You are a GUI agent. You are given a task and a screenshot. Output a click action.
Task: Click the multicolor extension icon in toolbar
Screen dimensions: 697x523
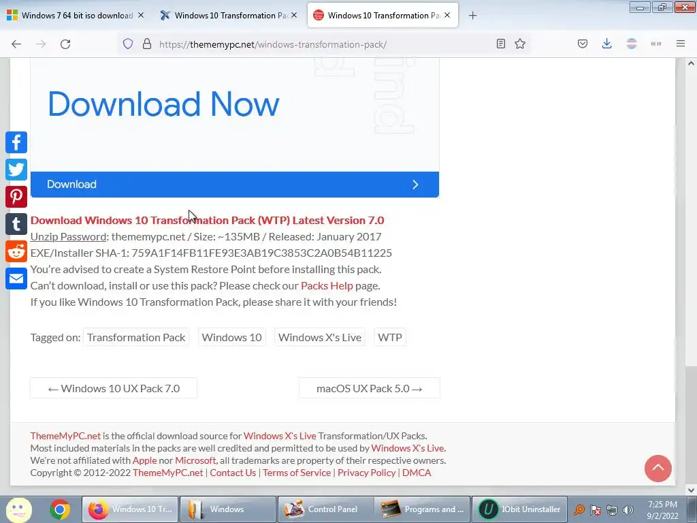click(x=631, y=44)
